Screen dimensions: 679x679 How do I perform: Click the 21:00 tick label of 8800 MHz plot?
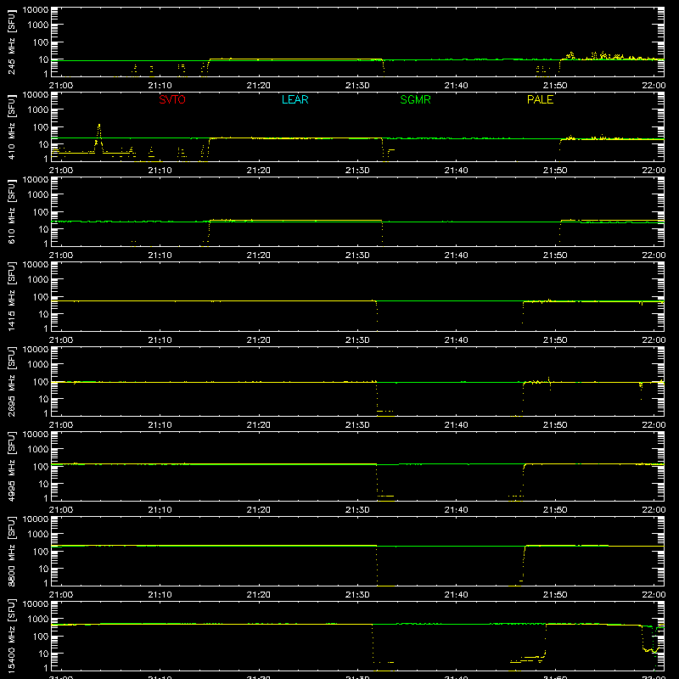pyautogui.click(x=61, y=595)
